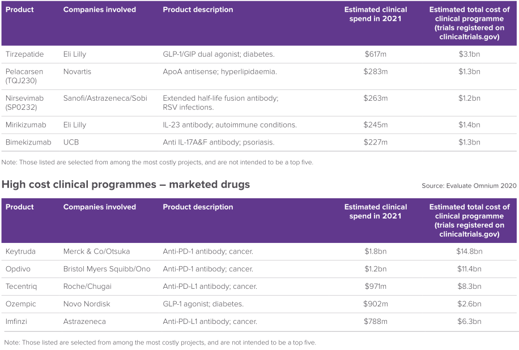Select the $245m clinical spend value
The height and width of the screenshot is (350, 519).
(375, 125)
